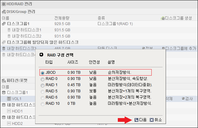Click the 정보 link for 내장 하드디스크3
198x128 pixels.
(147, 48)
